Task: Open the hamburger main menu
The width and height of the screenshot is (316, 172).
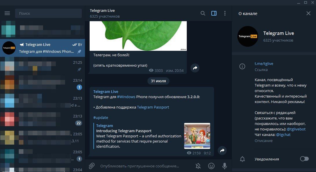Action: [7, 13]
